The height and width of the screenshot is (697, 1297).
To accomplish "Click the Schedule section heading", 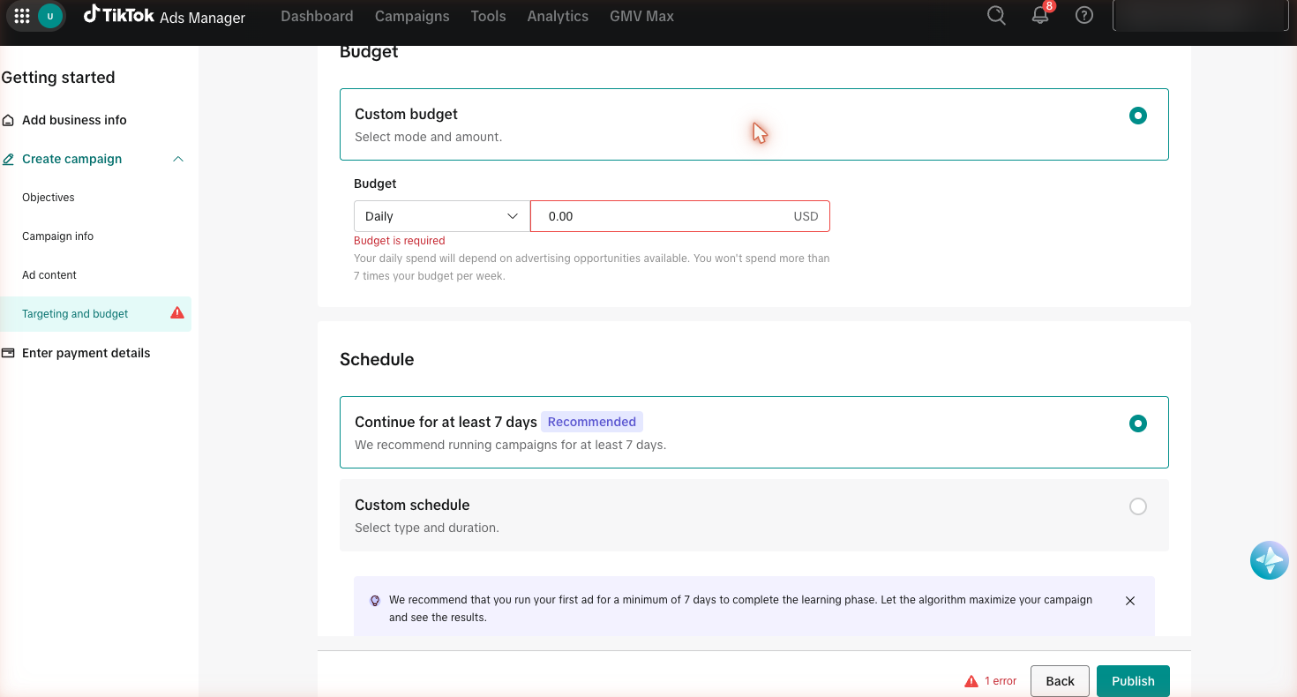I will 377,359.
